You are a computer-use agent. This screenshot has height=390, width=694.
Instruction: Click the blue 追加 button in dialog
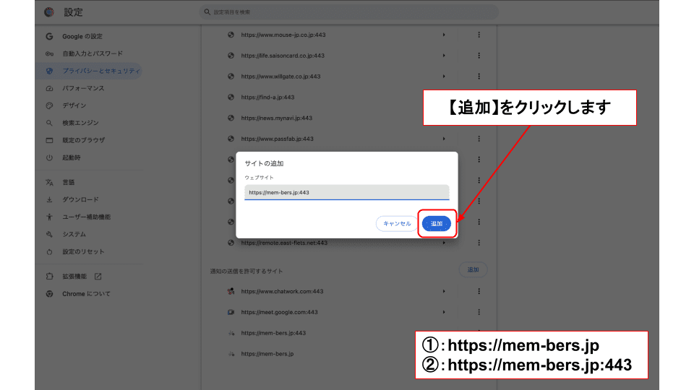[437, 224]
